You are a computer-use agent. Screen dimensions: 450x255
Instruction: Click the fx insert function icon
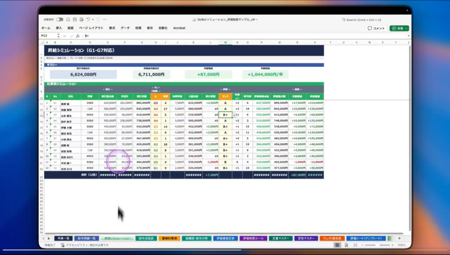click(x=77, y=36)
